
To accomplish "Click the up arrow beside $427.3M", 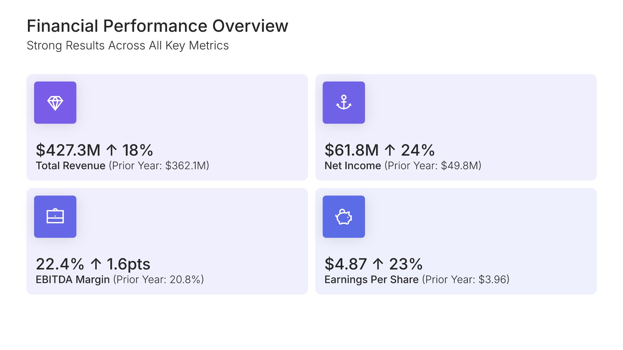I will (111, 150).
